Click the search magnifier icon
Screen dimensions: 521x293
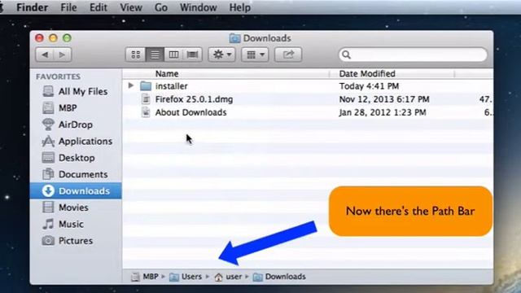click(346, 55)
